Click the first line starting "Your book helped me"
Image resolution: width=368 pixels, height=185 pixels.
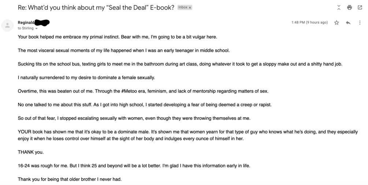click(x=117, y=37)
